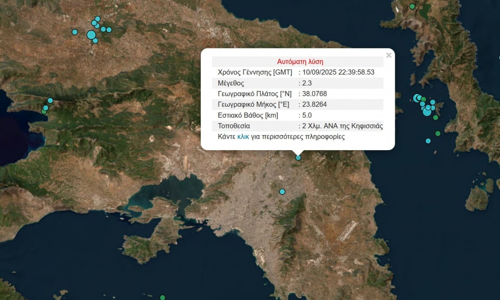Viewport: 500px width, 300px height.
Task: Select the lone cyan marker over central Athens
Action: [x=282, y=192]
